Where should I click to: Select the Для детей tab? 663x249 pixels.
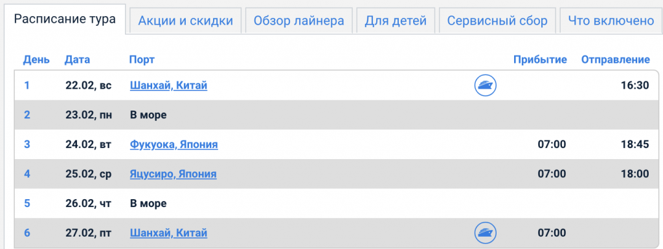396,20
